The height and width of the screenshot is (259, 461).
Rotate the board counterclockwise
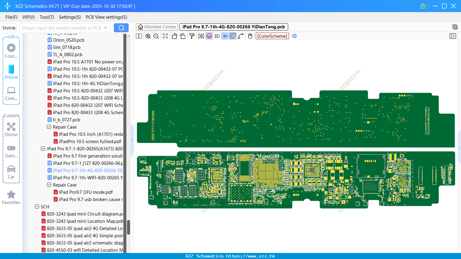tap(174, 36)
